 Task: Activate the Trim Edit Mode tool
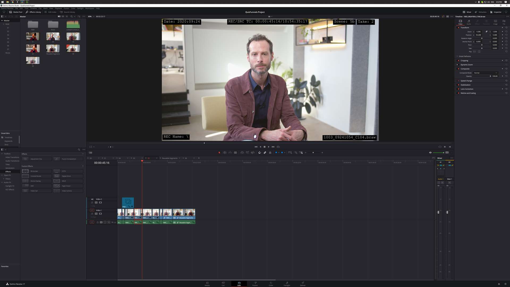(225, 153)
